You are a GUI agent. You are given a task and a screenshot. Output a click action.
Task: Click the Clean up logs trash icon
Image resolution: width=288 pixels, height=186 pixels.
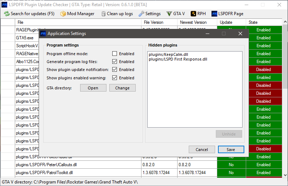pos(104,14)
